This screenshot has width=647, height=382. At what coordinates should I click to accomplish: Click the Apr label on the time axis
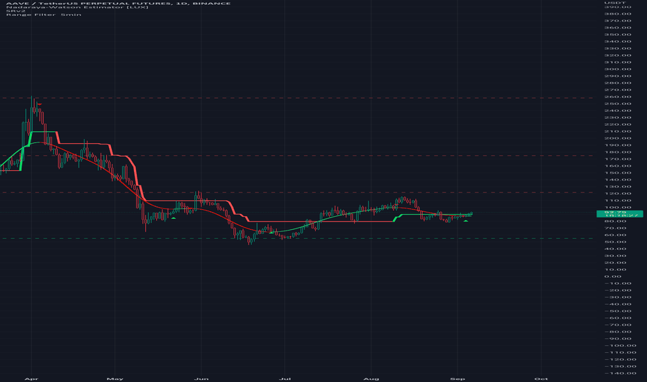pyautogui.click(x=31, y=379)
